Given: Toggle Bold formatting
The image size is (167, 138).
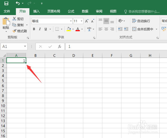Looking at the screenshot, I should pyautogui.click(x=34, y=29).
